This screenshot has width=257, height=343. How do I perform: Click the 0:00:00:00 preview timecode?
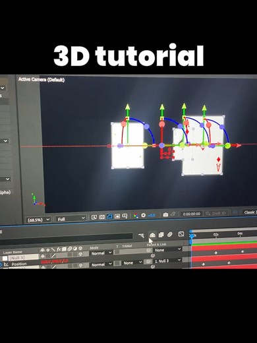(x=192, y=214)
